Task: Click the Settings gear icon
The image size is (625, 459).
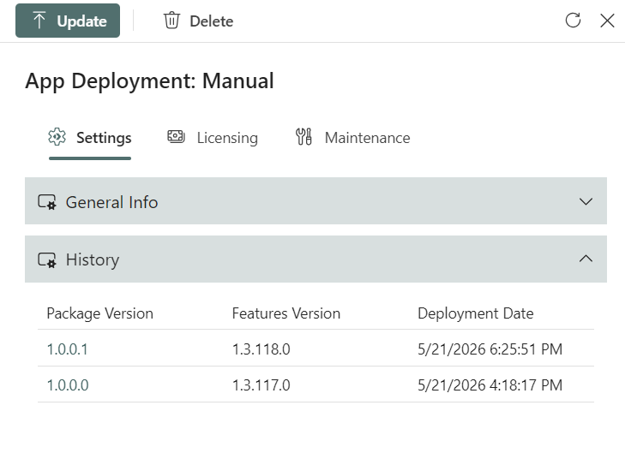Action: pos(57,137)
